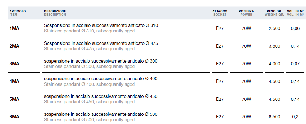The image size is (306, 124).
Task: Click the E27 socket in 4MA row
Action: pyautogui.click(x=220, y=81)
